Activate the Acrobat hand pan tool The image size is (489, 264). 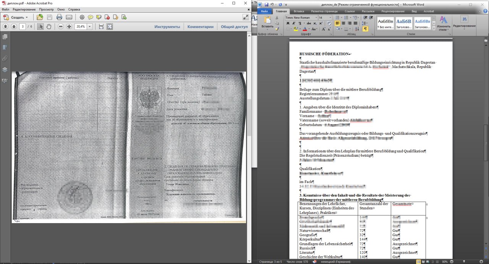49,26
